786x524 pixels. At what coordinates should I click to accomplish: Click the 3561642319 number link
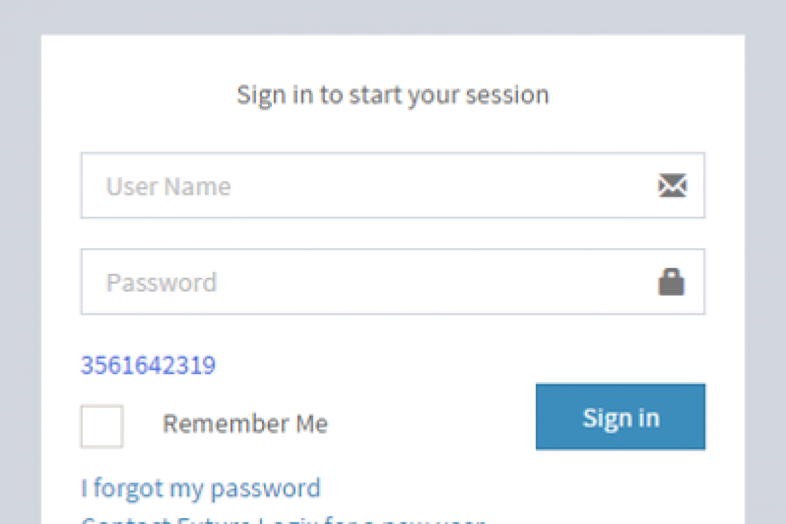coord(148,365)
